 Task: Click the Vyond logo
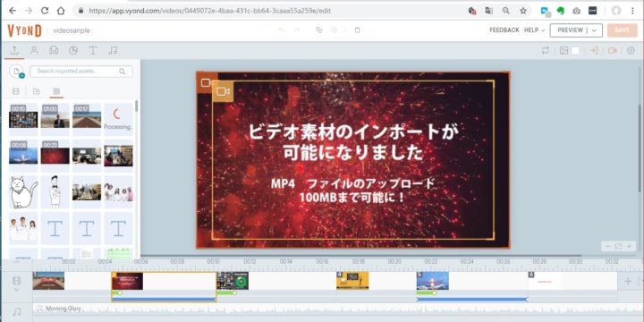pos(24,30)
